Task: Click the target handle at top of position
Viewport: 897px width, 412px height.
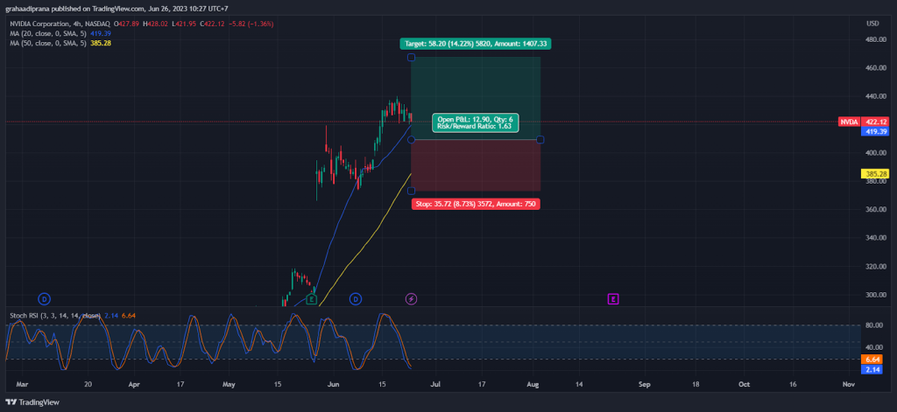Action: (x=411, y=58)
